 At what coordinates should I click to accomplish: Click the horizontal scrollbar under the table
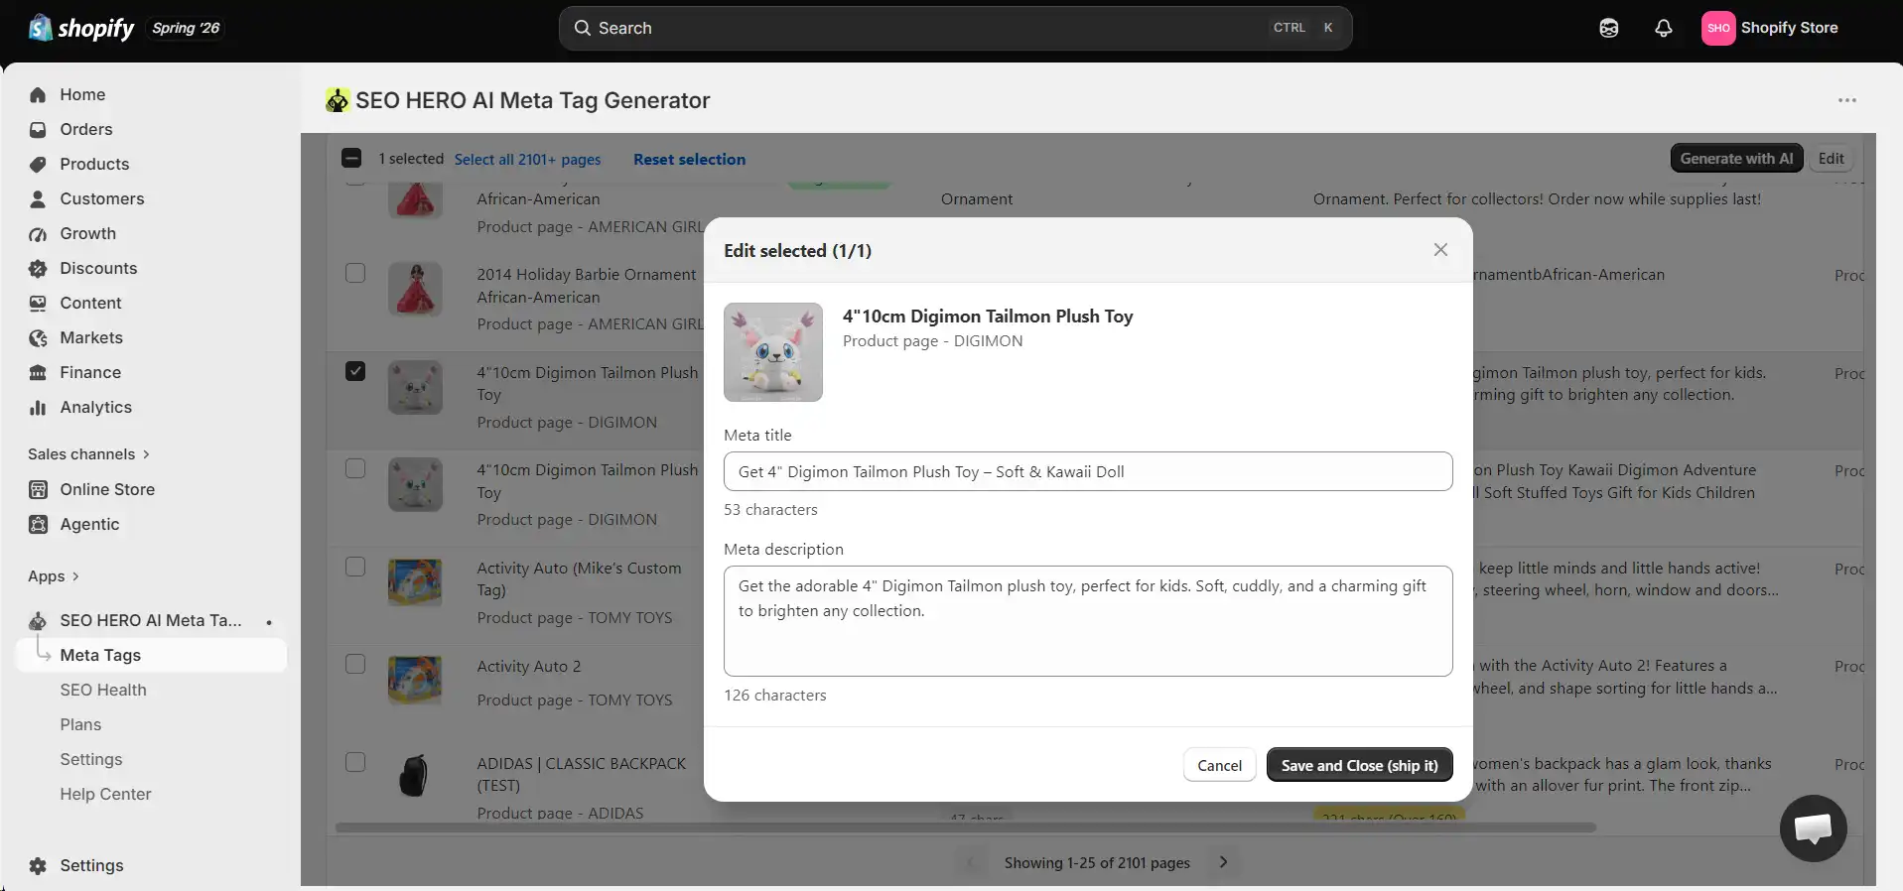(965, 827)
